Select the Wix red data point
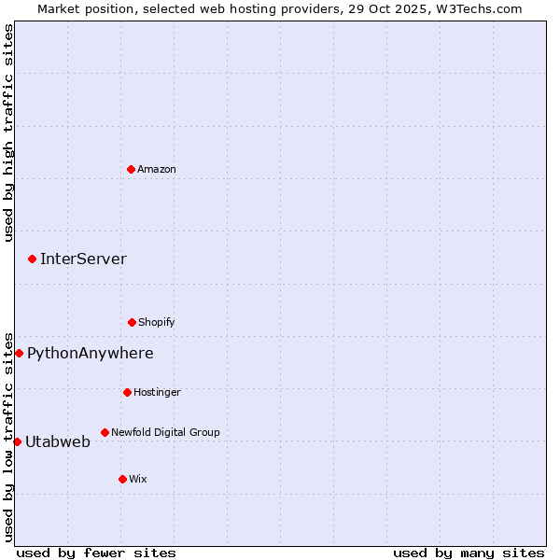Viewport: 560px width, 560px height. click(122, 479)
